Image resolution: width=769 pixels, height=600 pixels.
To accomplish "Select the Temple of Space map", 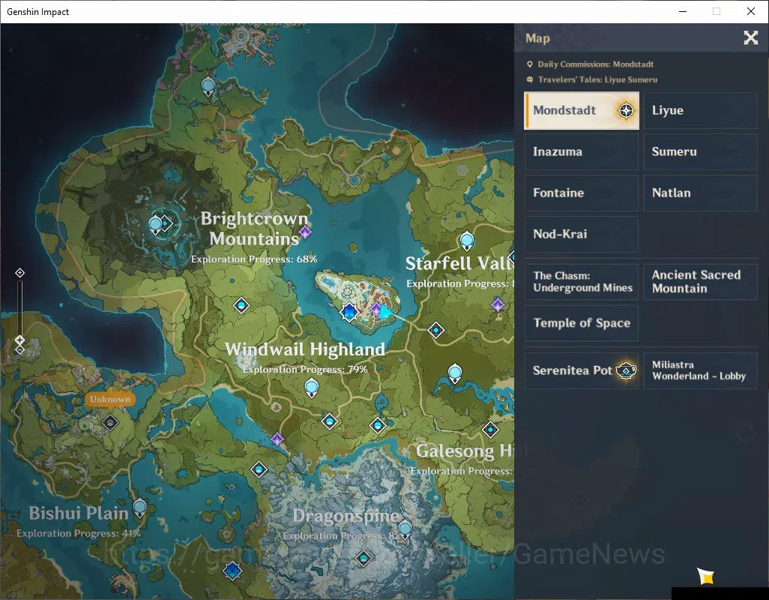I will (x=582, y=322).
